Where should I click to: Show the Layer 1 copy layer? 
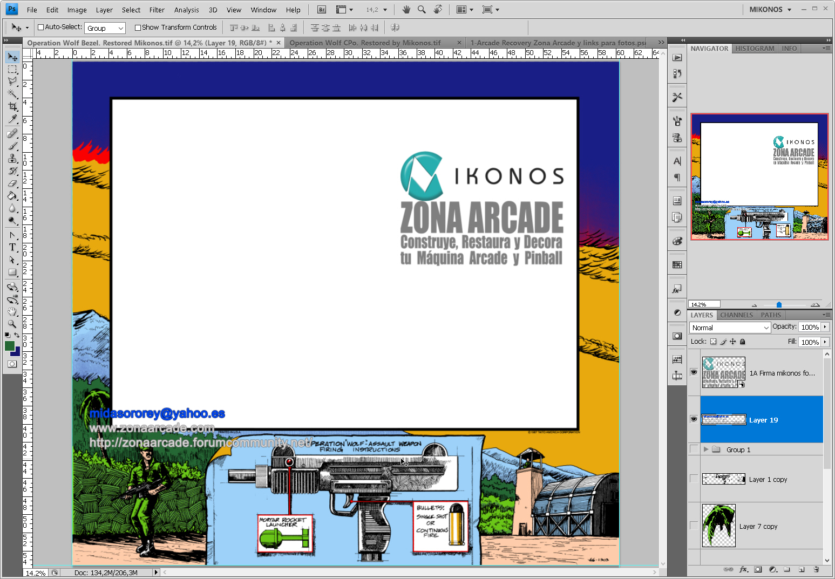(x=694, y=479)
